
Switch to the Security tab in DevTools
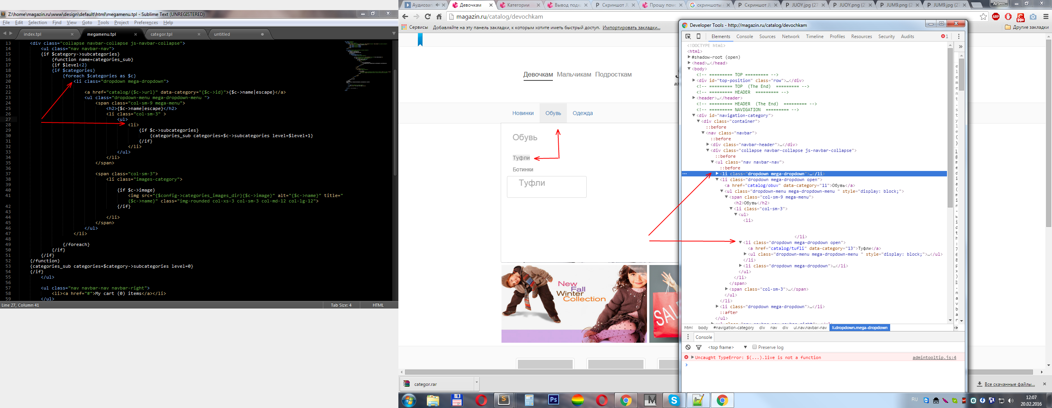point(887,36)
